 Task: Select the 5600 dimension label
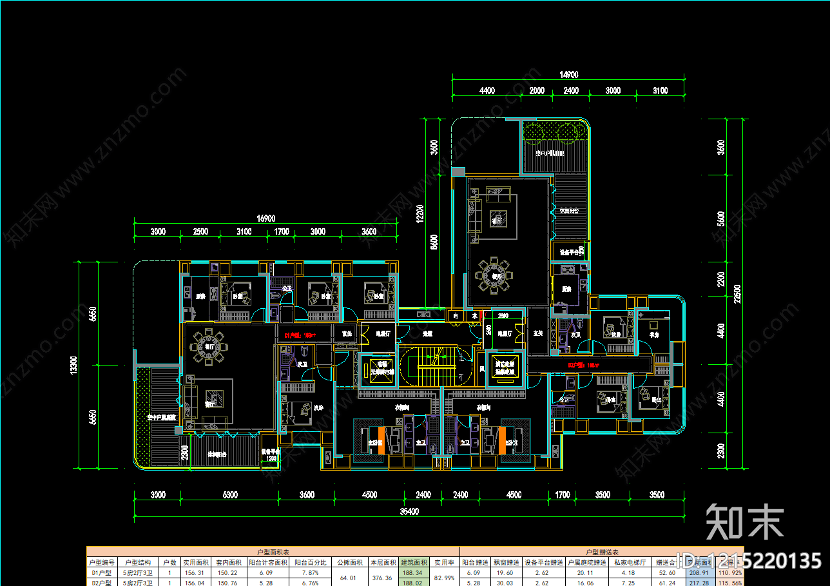tap(721, 219)
